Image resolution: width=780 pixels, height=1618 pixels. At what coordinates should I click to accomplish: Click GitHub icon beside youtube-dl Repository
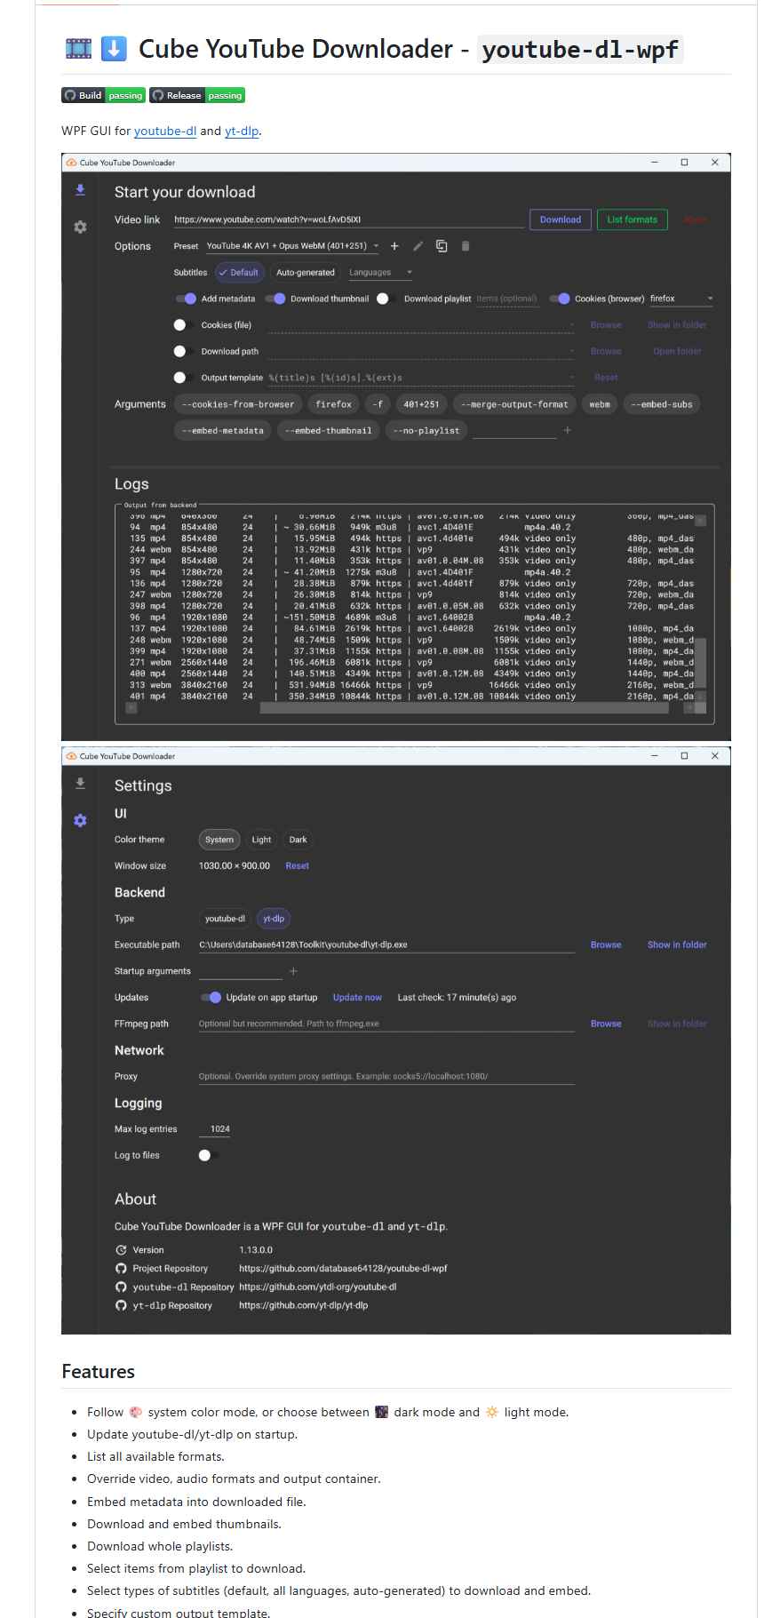tap(121, 1287)
